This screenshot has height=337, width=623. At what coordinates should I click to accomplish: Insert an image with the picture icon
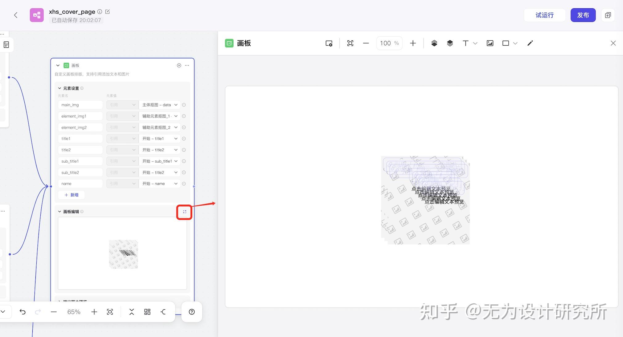click(490, 43)
